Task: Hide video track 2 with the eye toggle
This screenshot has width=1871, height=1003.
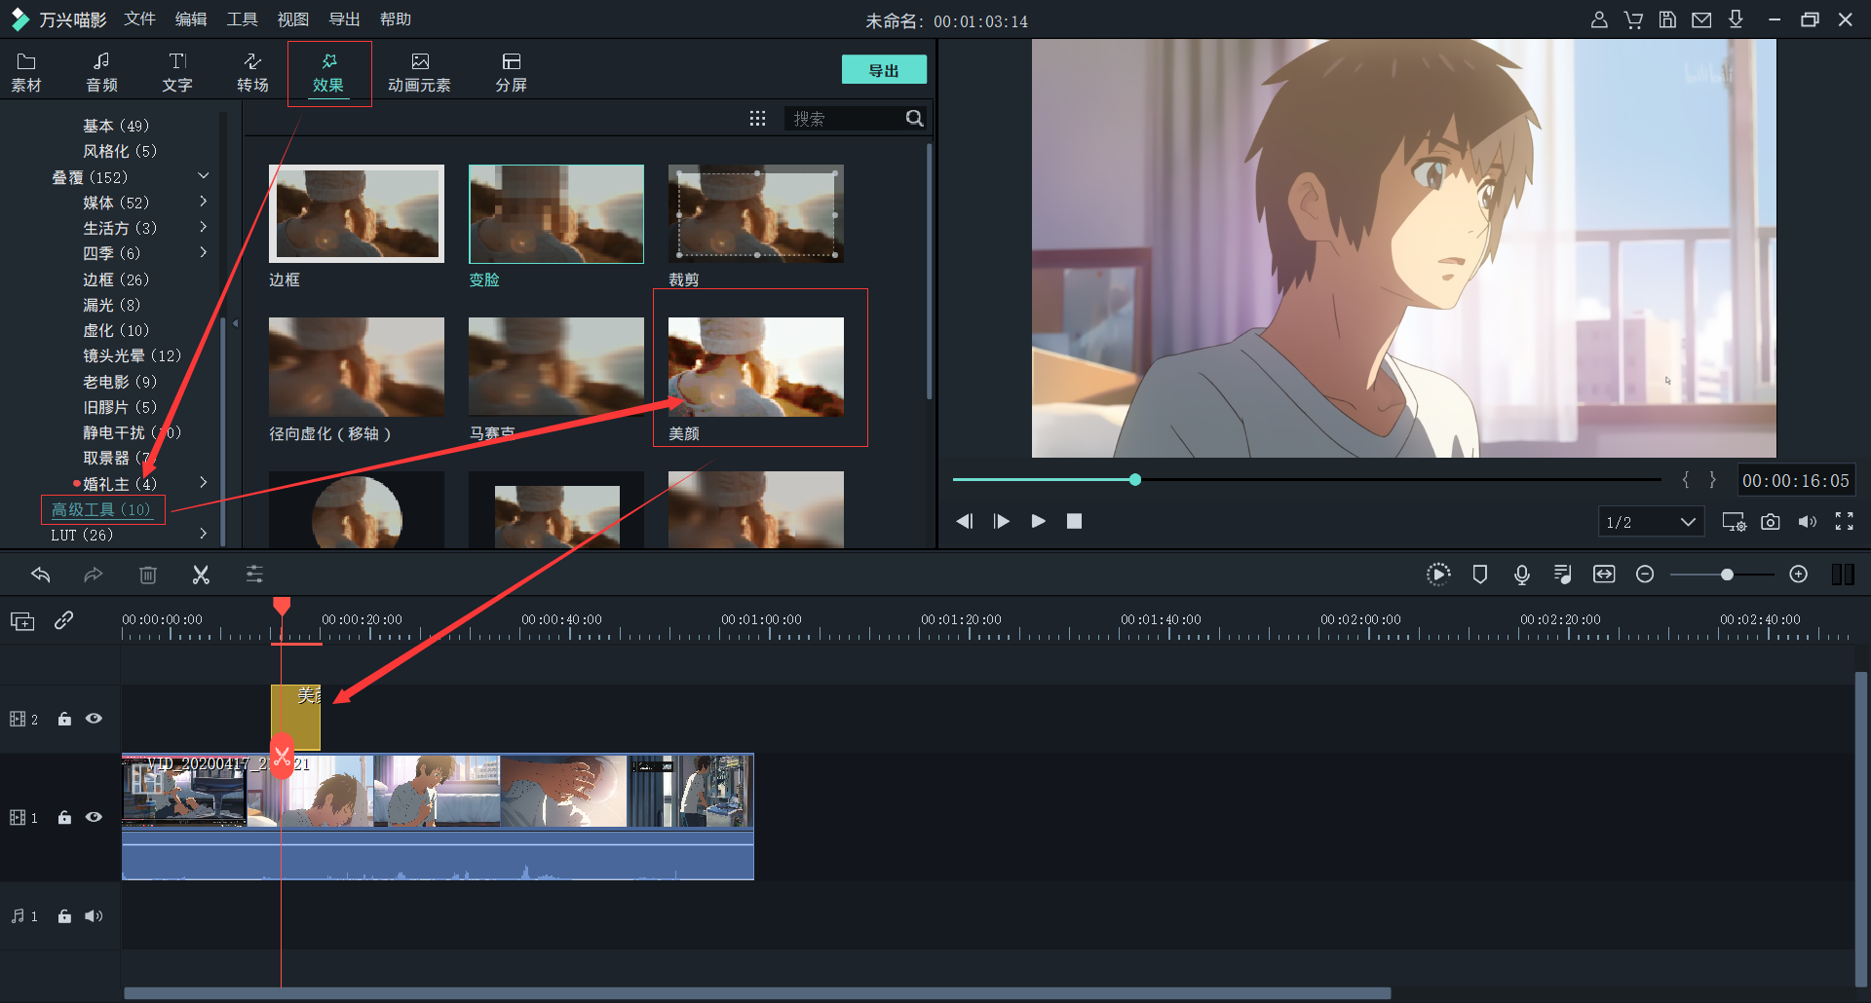Action: [94, 718]
